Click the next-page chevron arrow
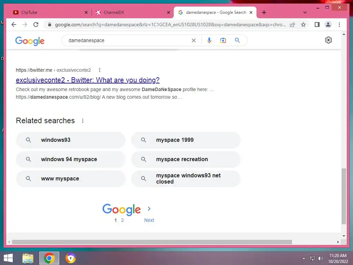This screenshot has width=353, height=265. coord(149,209)
